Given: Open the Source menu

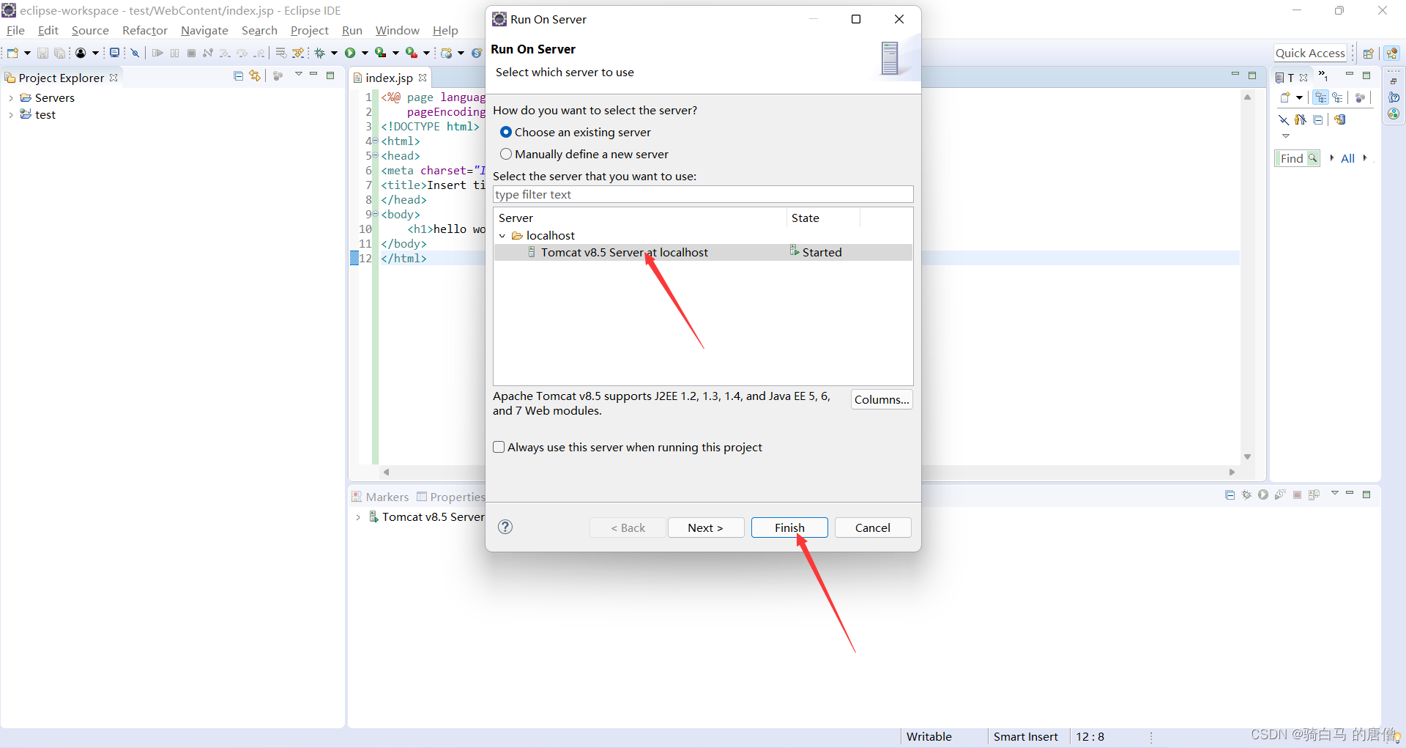Looking at the screenshot, I should click(x=90, y=30).
